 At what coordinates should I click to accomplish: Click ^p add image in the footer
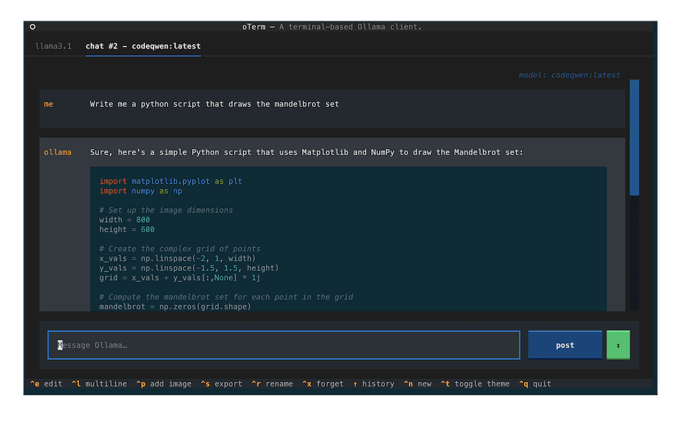(164, 384)
